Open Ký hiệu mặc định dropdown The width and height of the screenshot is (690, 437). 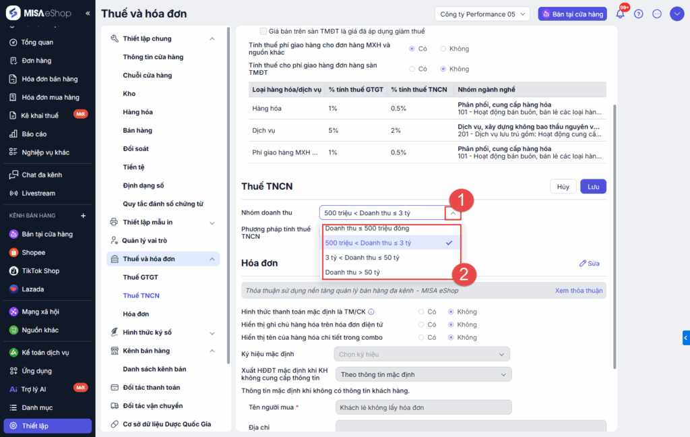422,354
